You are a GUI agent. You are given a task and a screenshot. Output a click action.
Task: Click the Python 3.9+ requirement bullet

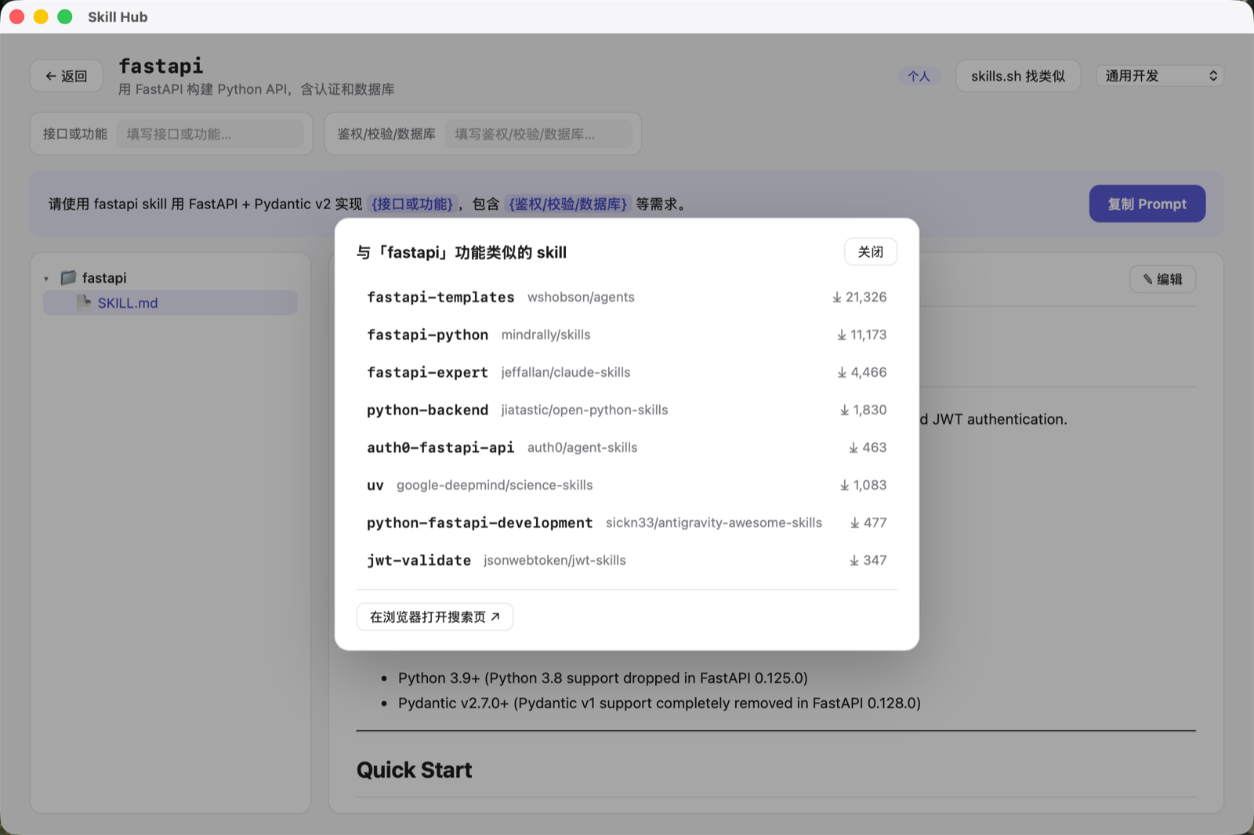[603, 678]
